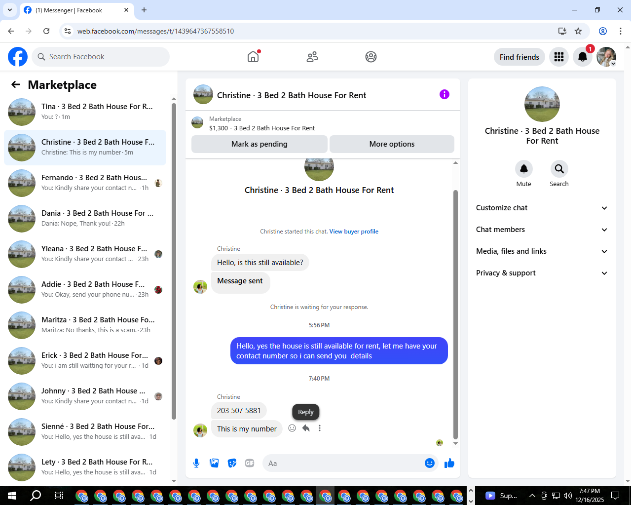Open Dania's conversation
Viewport: 631px width, 505px height.
pos(85,219)
